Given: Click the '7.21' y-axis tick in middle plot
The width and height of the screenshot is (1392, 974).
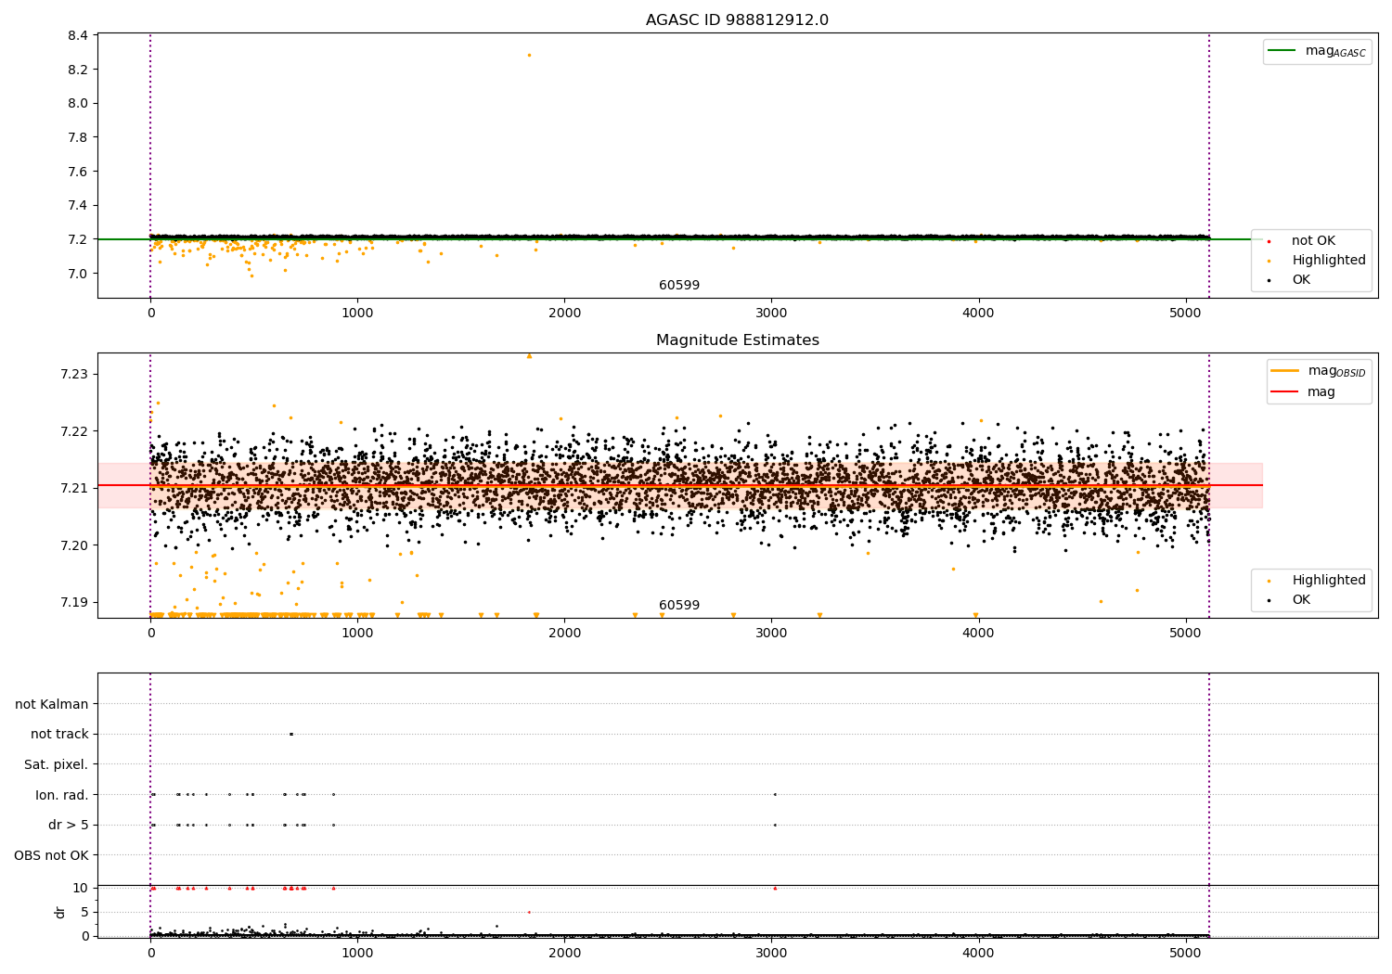Looking at the screenshot, I should click(x=74, y=488).
